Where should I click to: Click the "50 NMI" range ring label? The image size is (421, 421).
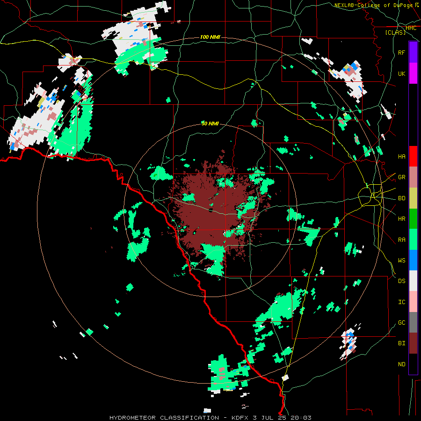pyautogui.click(x=210, y=123)
